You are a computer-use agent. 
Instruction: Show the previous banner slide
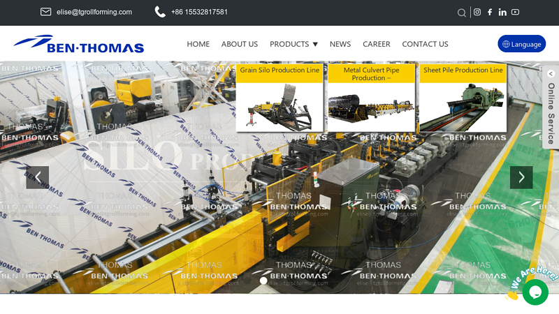pyautogui.click(x=38, y=177)
